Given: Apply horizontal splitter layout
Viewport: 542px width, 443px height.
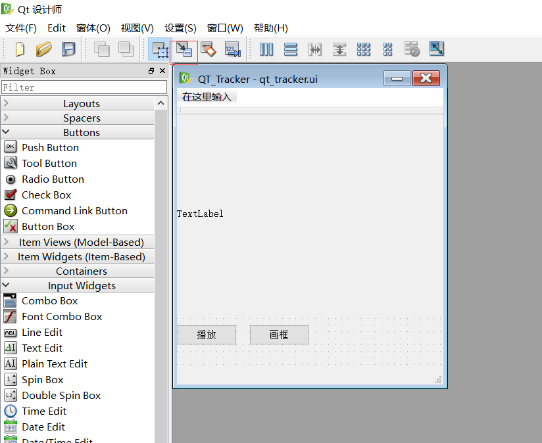Looking at the screenshot, I should pyautogui.click(x=315, y=49).
